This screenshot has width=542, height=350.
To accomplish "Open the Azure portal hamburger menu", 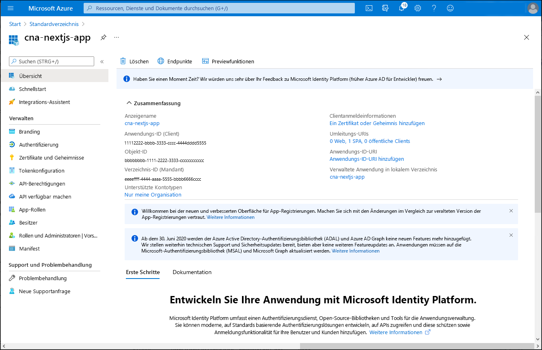I will tap(11, 8).
